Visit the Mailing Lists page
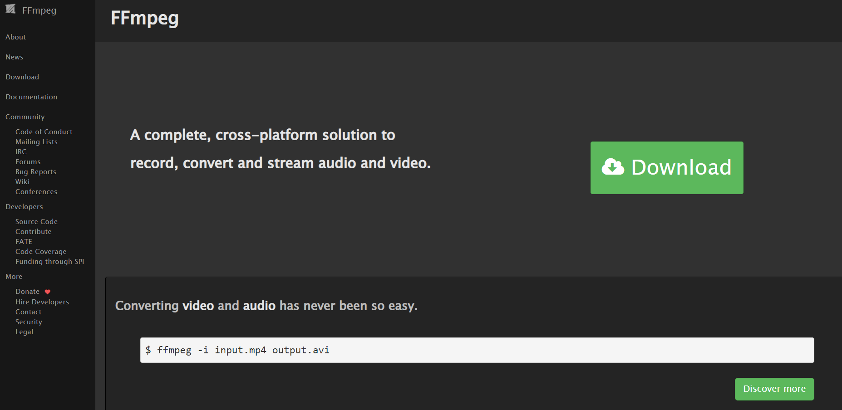Screen dimensions: 842x410 (36, 142)
